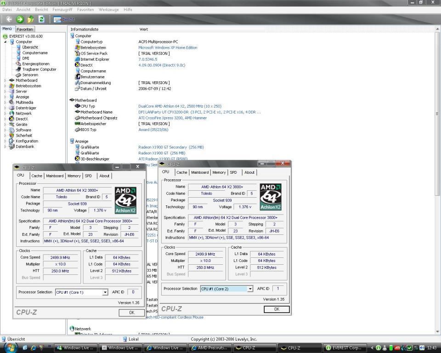
Task: Click the Motherboard icon in tree
Action: coord(11,80)
